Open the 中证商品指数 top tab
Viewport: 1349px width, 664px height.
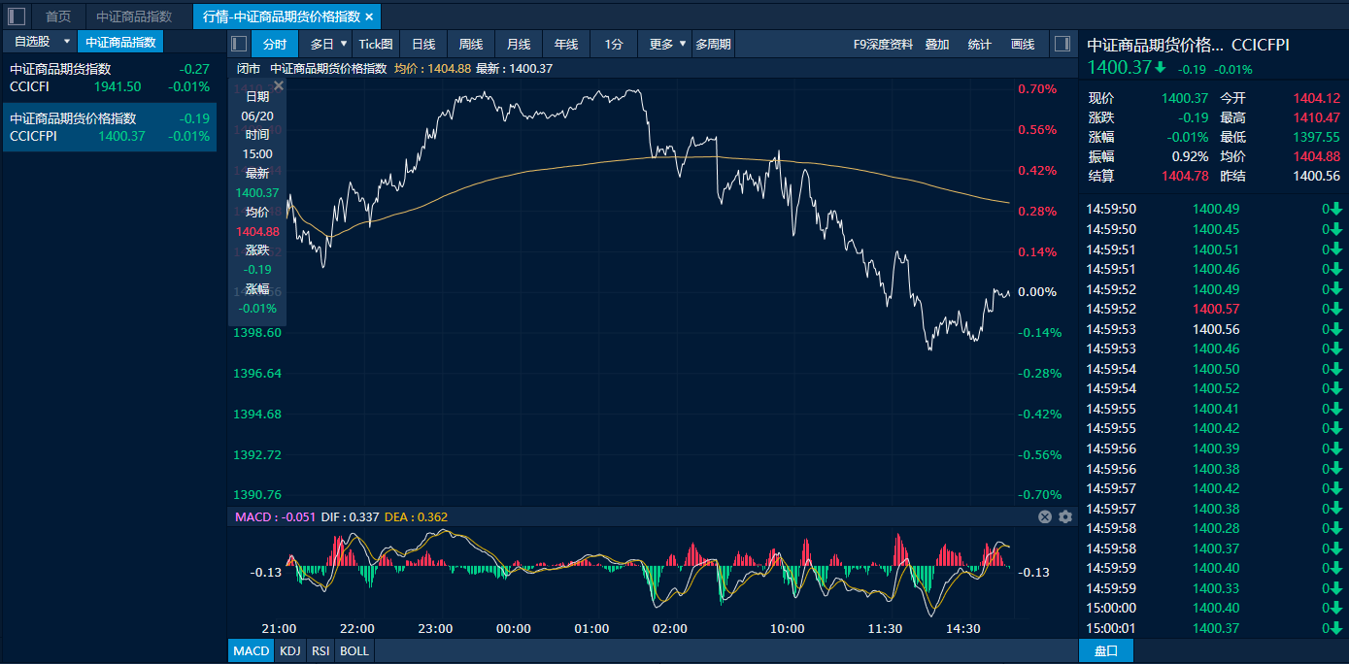(134, 17)
